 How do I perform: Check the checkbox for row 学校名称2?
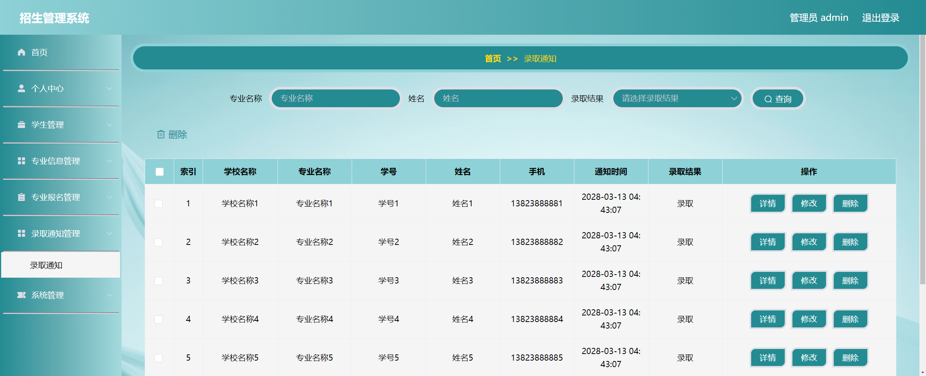[x=159, y=242]
